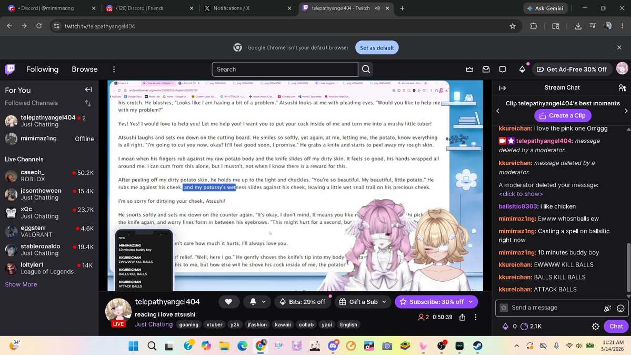The height and width of the screenshot is (355, 631).
Task: Open the Just Chatting category link
Action: pos(154,324)
